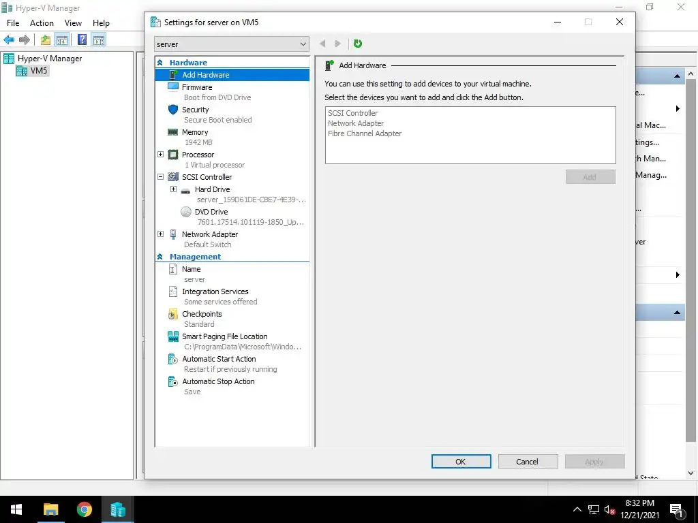Viewport: 698px width, 523px height.
Task: Click the Hyper-V Manager taskbar button
Action: coord(117,509)
